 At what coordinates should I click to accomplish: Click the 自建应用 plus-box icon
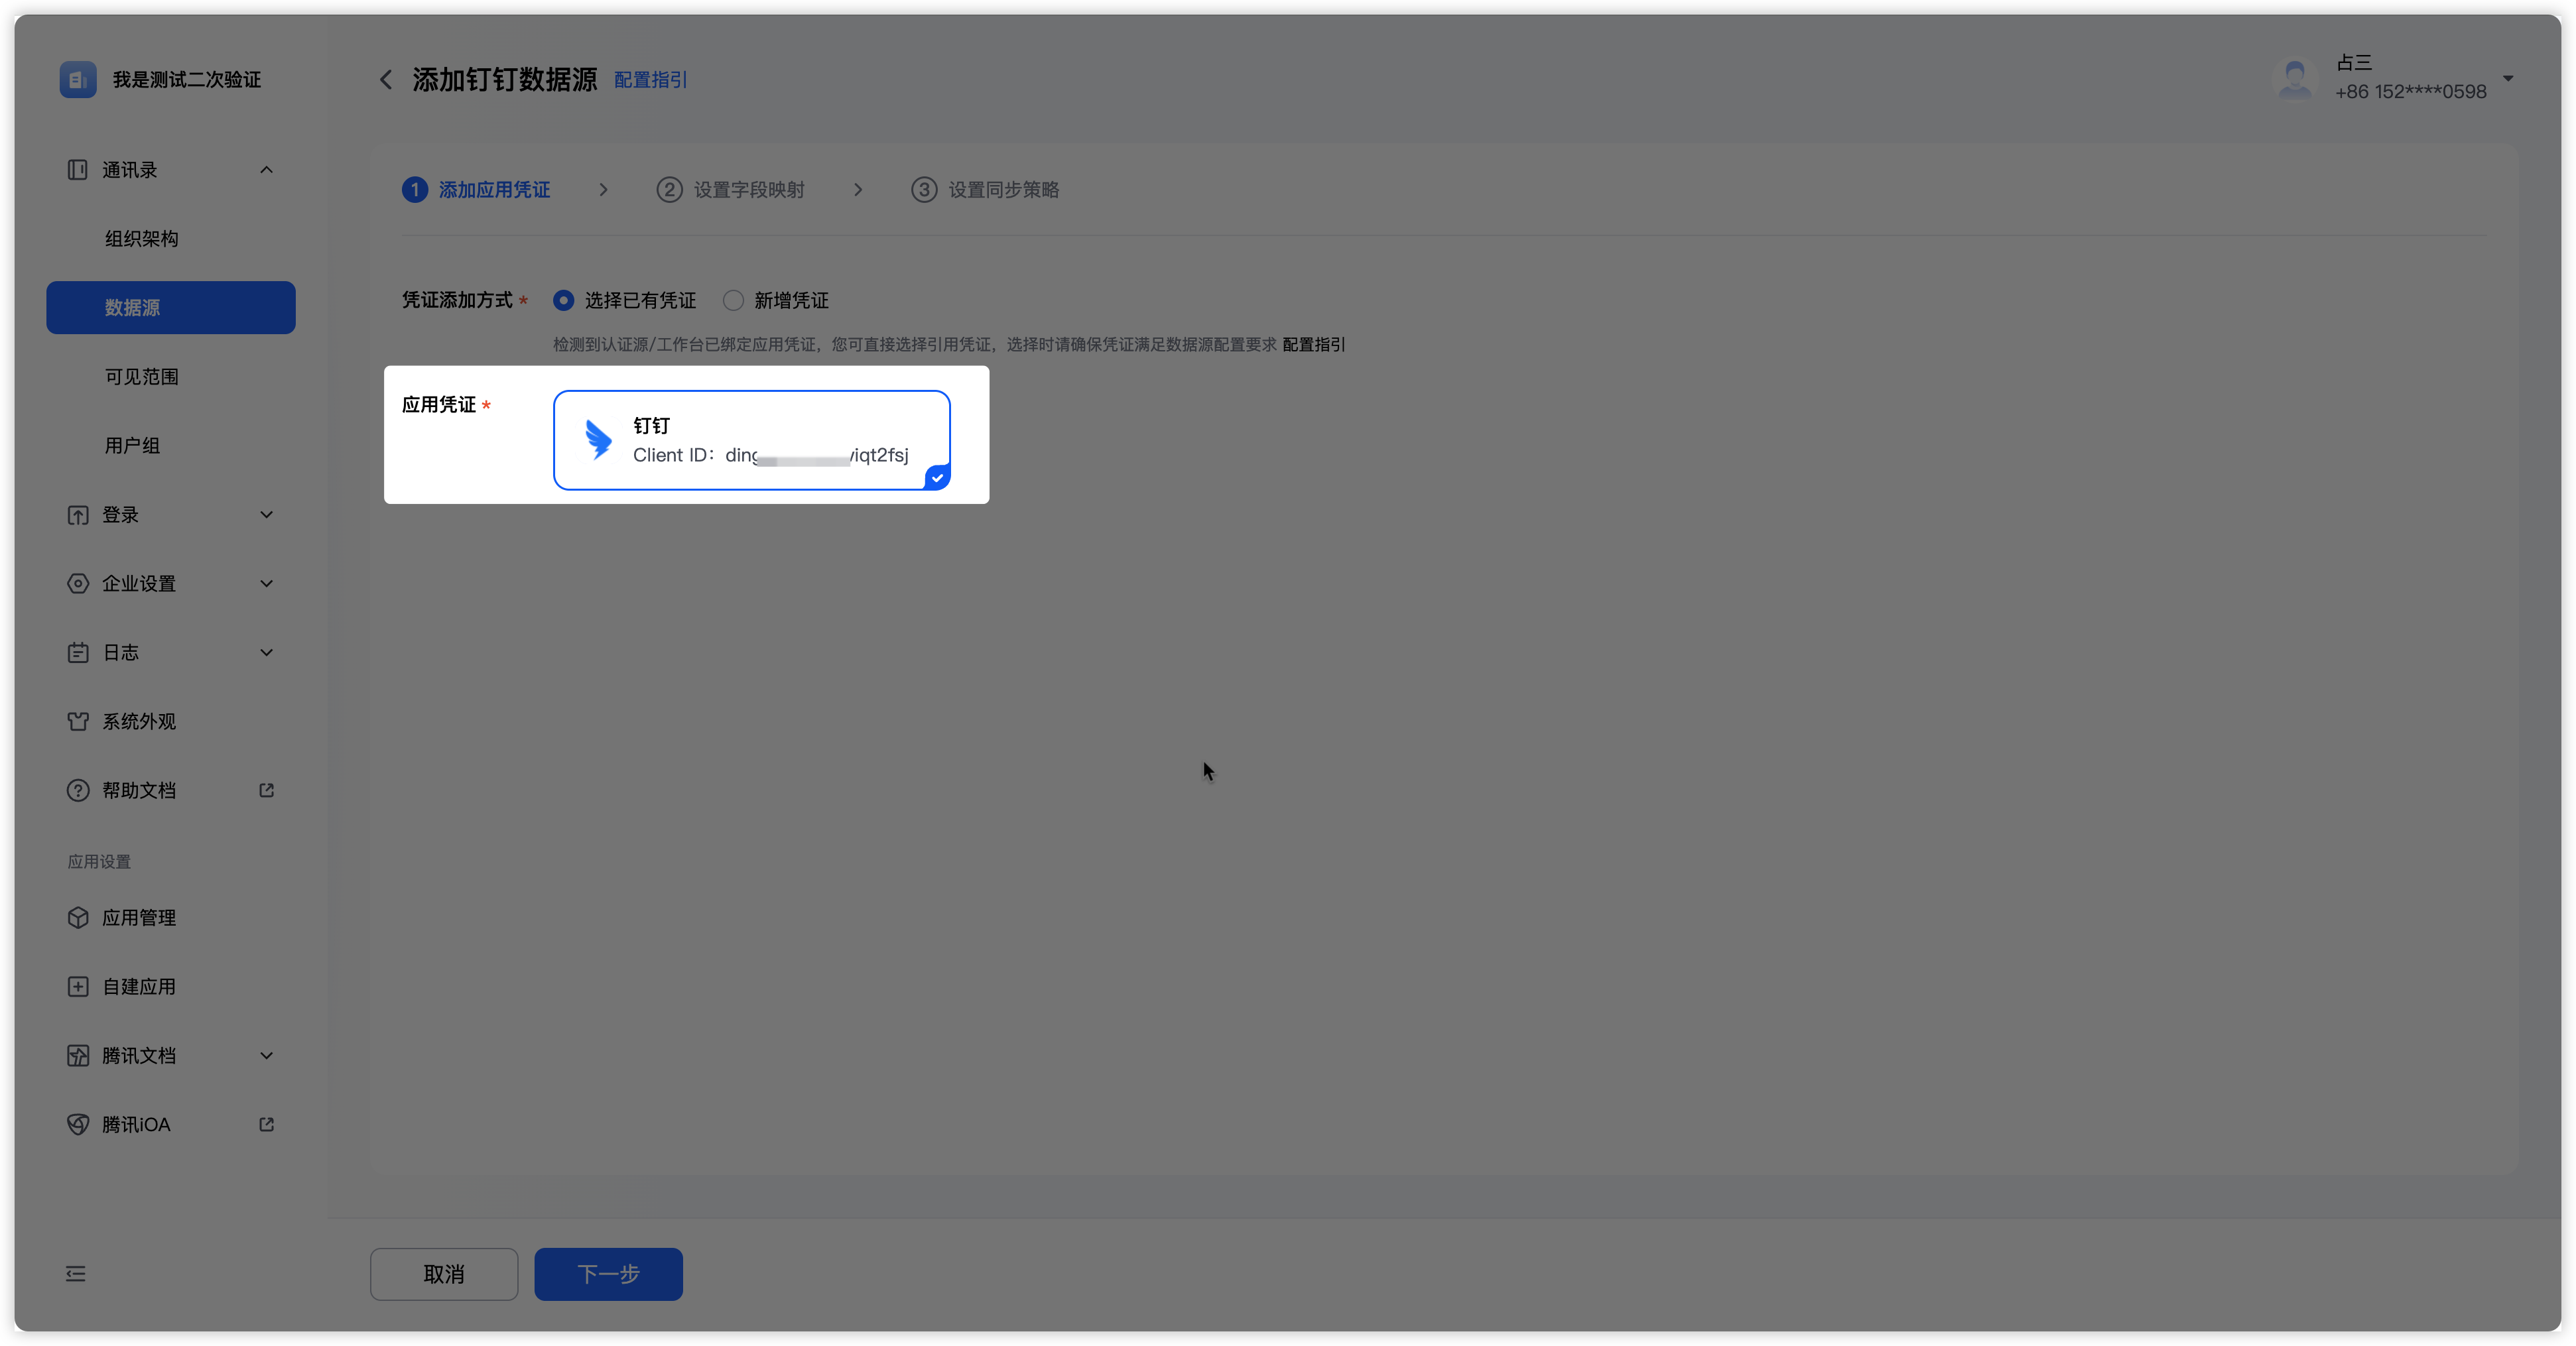[78, 986]
